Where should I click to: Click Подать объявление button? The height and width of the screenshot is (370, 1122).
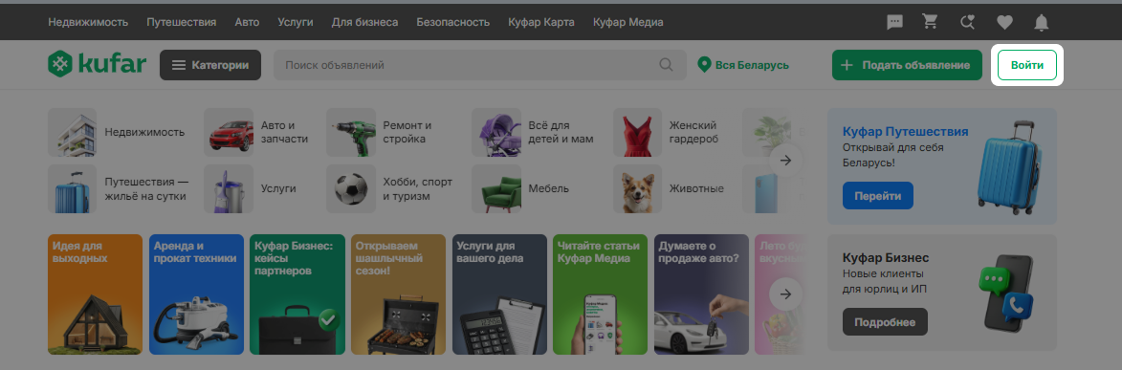tap(907, 65)
